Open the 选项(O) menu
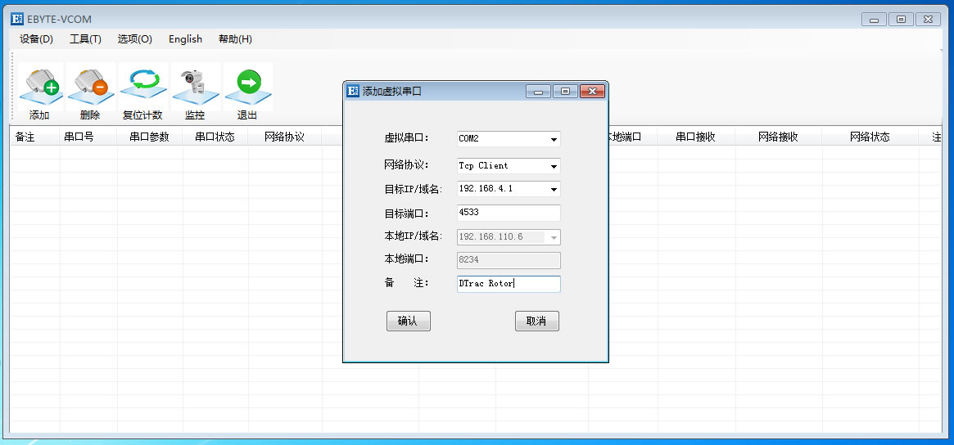 click(134, 39)
